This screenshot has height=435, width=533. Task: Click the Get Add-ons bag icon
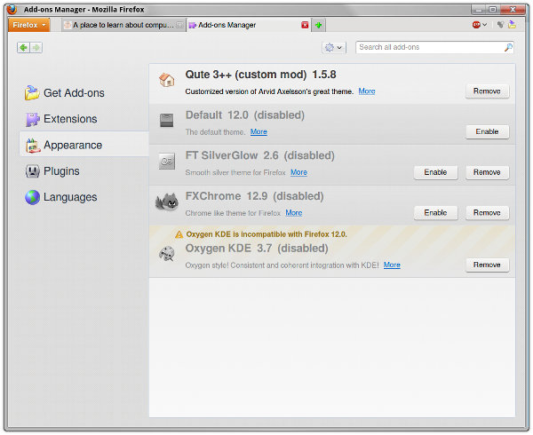point(32,92)
